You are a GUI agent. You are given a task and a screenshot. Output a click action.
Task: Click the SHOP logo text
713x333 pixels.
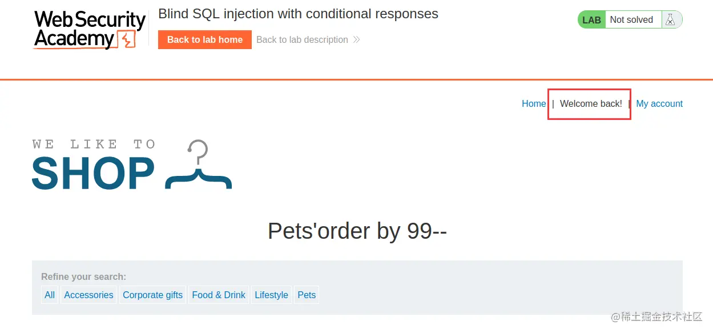[x=93, y=173]
